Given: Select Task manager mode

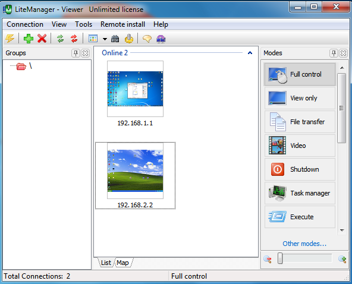Looking at the screenshot, I should click(300, 193).
